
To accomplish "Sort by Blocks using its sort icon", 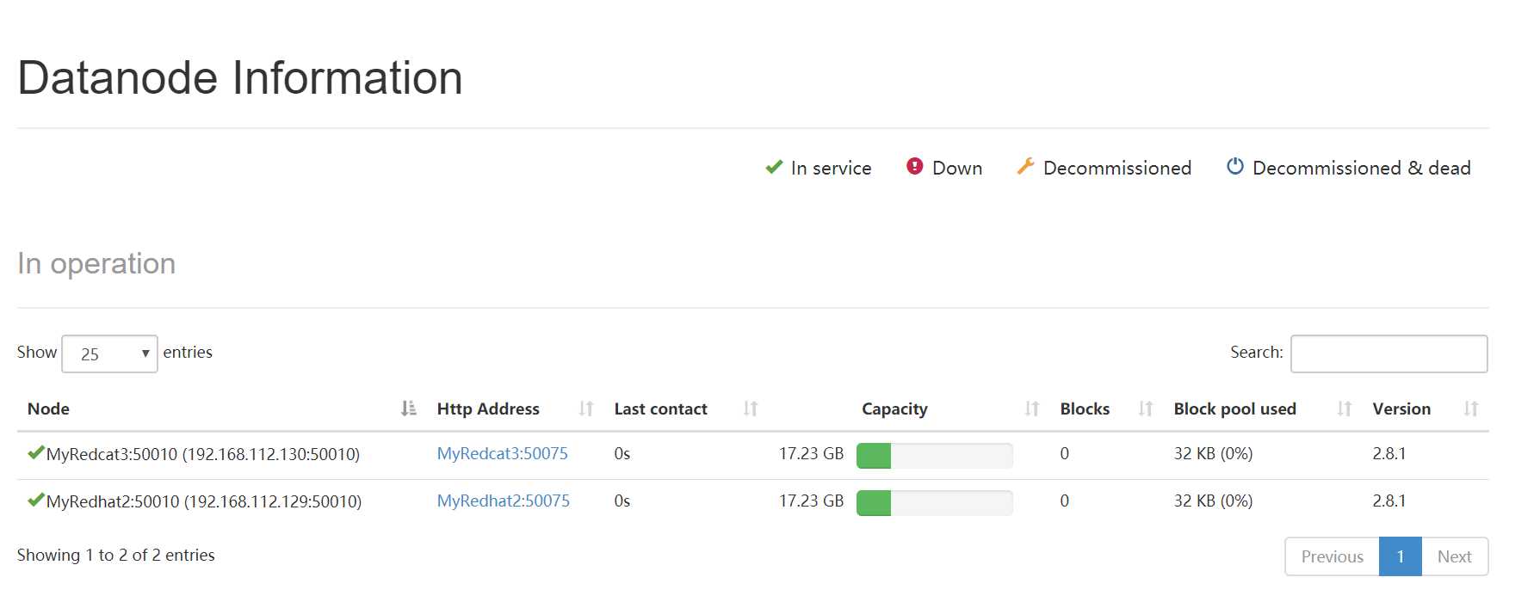I will click(1145, 408).
